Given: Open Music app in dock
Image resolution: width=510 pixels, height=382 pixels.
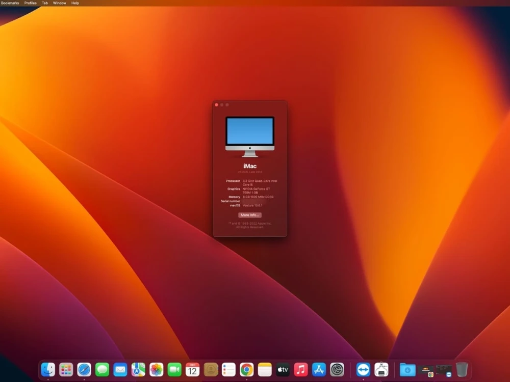Looking at the screenshot, I should pos(301,369).
